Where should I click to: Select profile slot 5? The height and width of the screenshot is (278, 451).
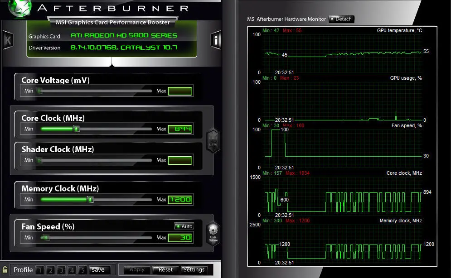(82, 270)
